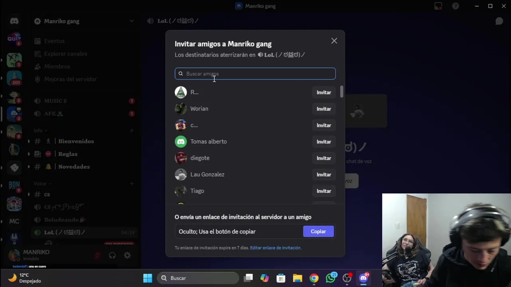This screenshot has width=511, height=287.
Task: Click Lau Gonzalez's avatar picture
Action: coord(181,175)
